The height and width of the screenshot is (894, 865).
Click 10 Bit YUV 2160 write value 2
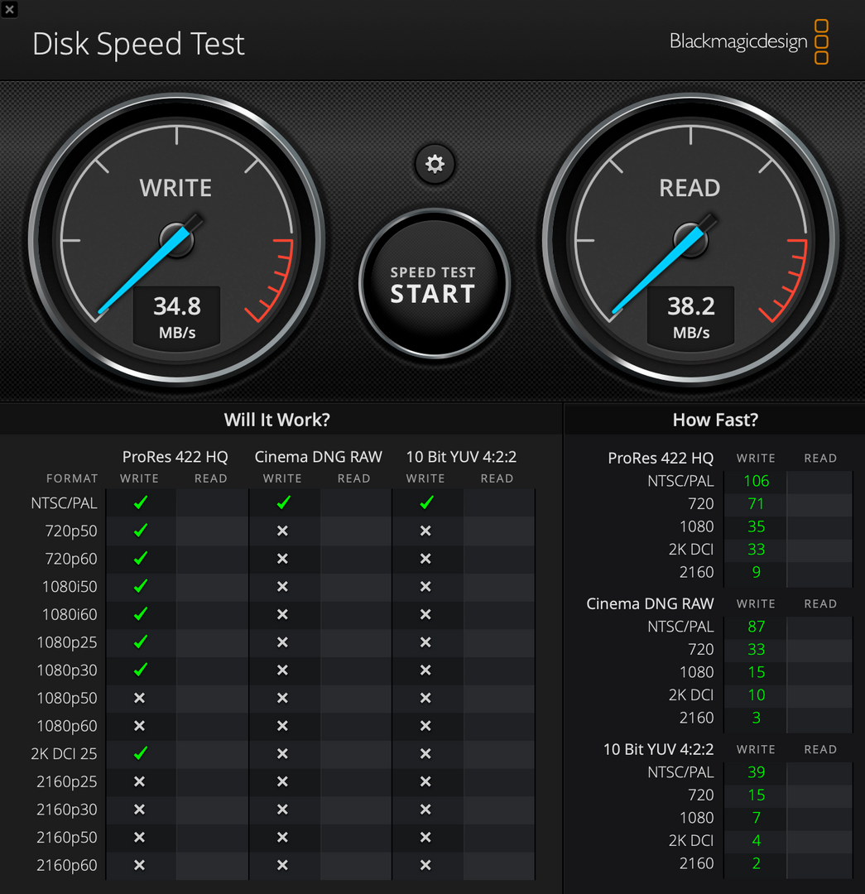[756, 863]
